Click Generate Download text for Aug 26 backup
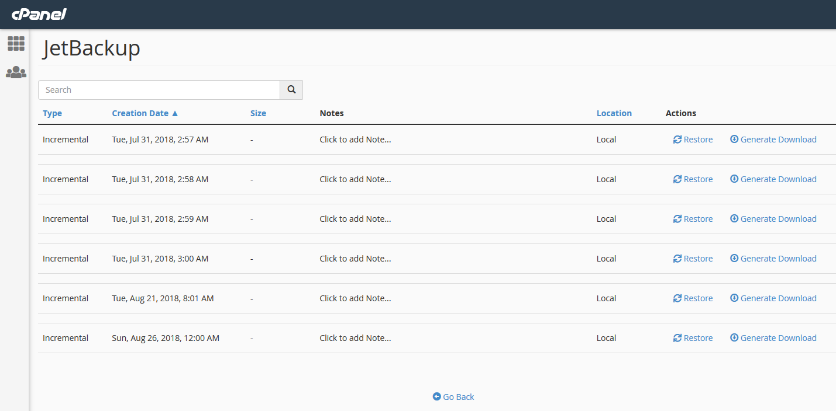The image size is (836, 411). [779, 338]
